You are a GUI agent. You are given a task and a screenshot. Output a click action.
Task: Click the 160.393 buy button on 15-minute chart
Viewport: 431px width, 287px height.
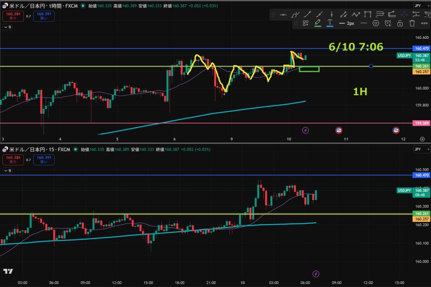[x=44, y=160]
